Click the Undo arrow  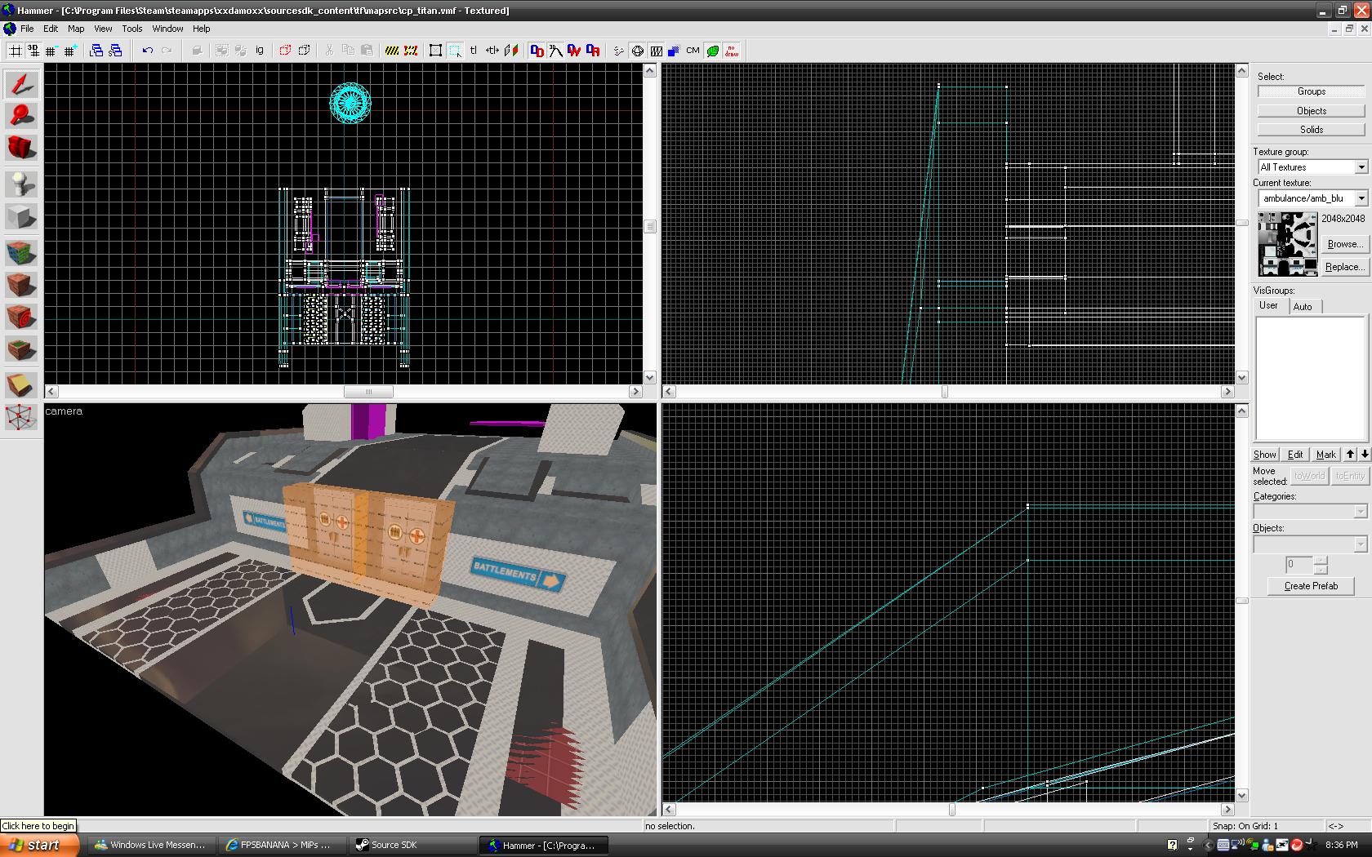[148, 51]
